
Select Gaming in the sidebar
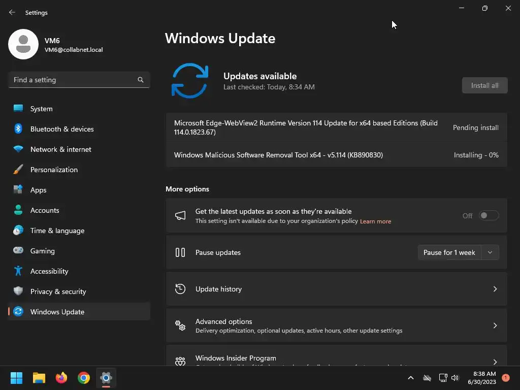[79, 250]
